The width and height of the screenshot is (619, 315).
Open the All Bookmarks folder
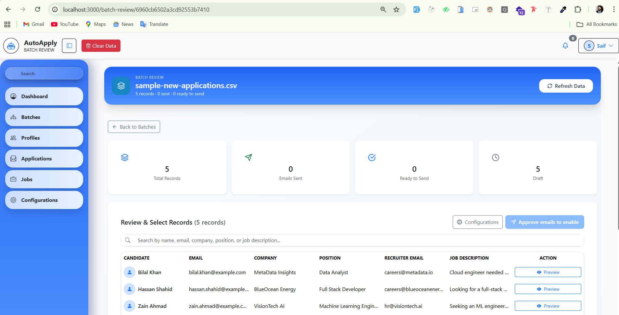click(597, 24)
